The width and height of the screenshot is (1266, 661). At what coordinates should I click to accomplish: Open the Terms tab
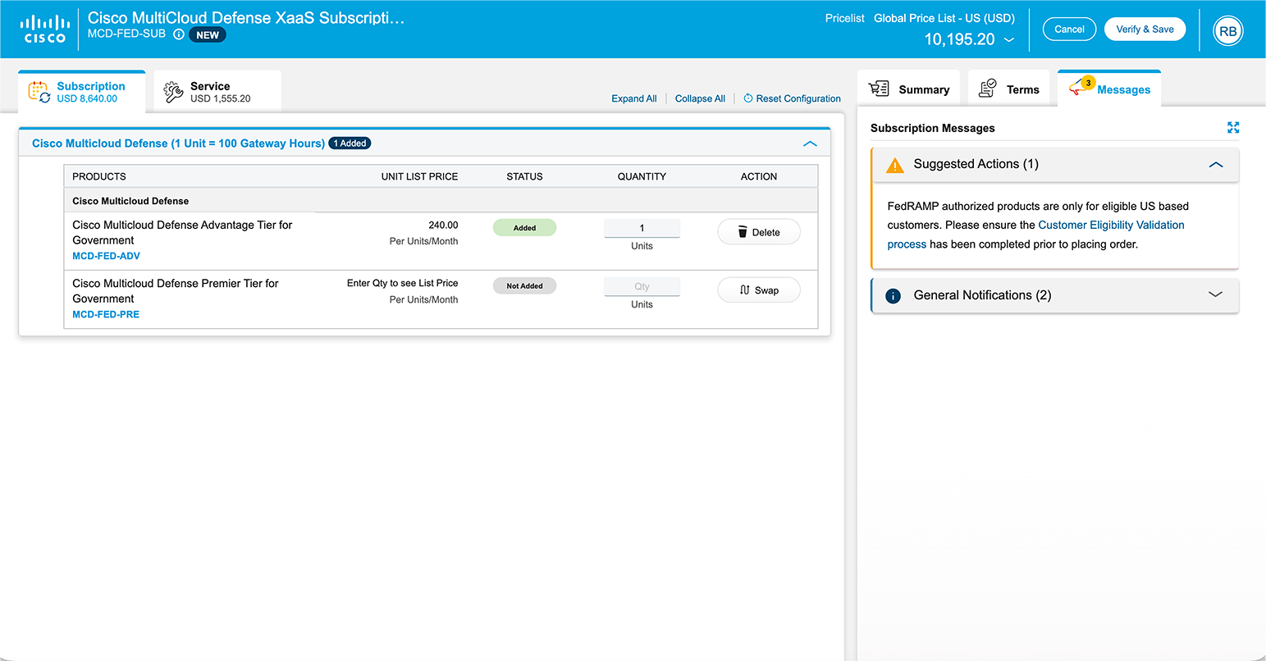[x=1009, y=89]
